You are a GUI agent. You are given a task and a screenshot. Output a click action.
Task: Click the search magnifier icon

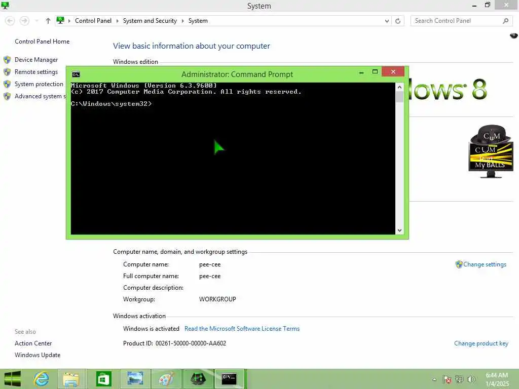[x=505, y=21]
